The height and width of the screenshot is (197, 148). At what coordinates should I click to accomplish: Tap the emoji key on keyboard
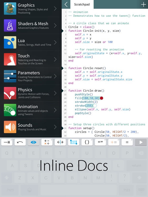pyautogui.click(x=29, y=190)
